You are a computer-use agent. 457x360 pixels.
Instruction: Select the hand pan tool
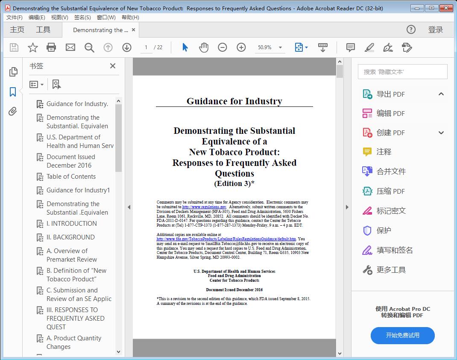[x=204, y=47]
